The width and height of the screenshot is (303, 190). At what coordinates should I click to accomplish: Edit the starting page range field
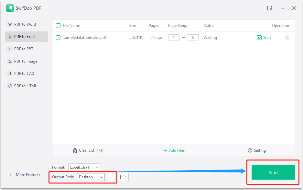pos(174,38)
